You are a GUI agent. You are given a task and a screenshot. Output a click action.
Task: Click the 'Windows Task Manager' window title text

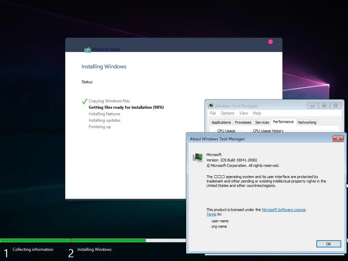[x=236, y=106]
